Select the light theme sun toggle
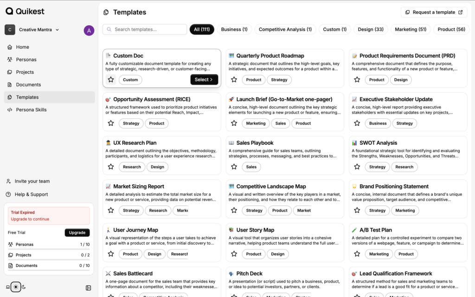This screenshot has height=297, width=475. [16, 287]
